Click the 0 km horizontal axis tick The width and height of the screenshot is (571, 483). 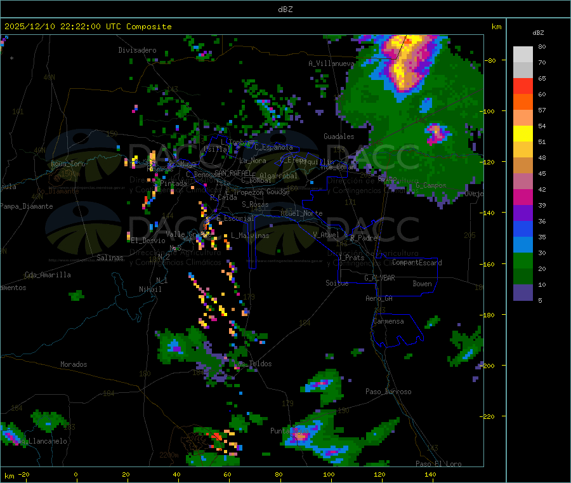[x=75, y=474]
